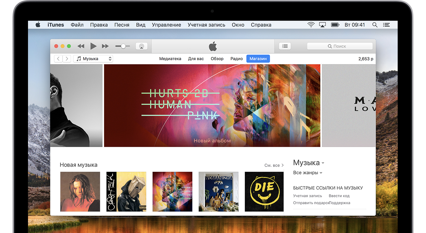
Task: Click the Новая музыка section heading
Action: pyautogui.click(x=79, y=165)
